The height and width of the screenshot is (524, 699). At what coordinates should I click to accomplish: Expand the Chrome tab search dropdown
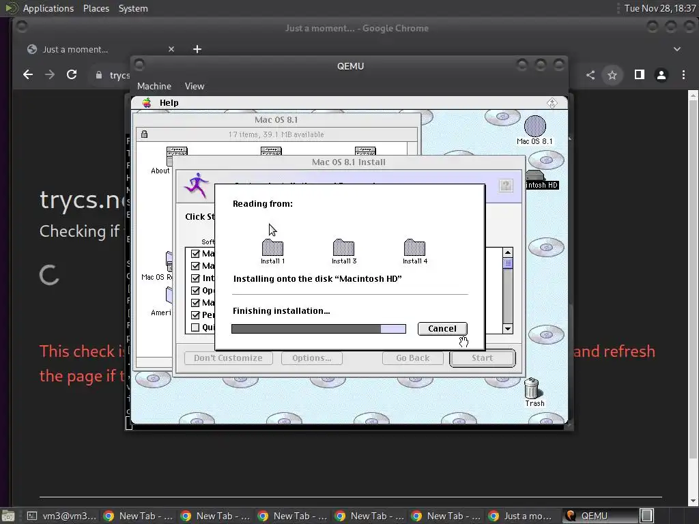(677, 49)
